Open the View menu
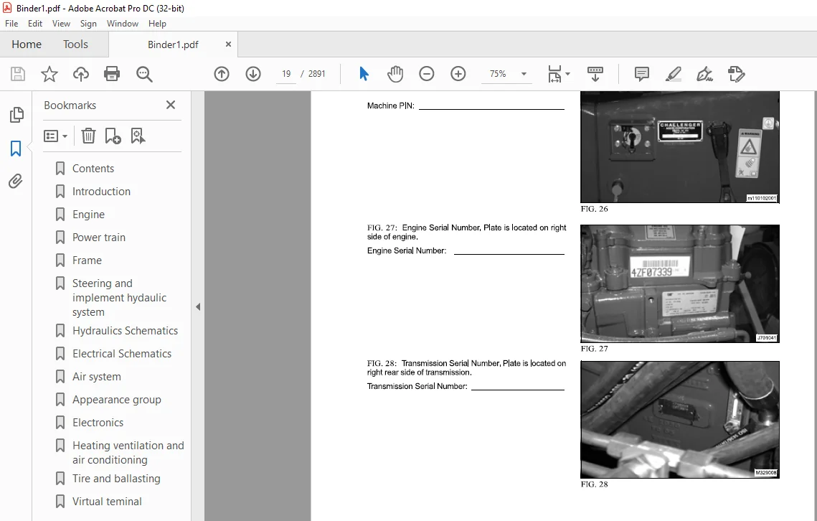This screenshot has height=521, width=817. [x=61, y=24]
